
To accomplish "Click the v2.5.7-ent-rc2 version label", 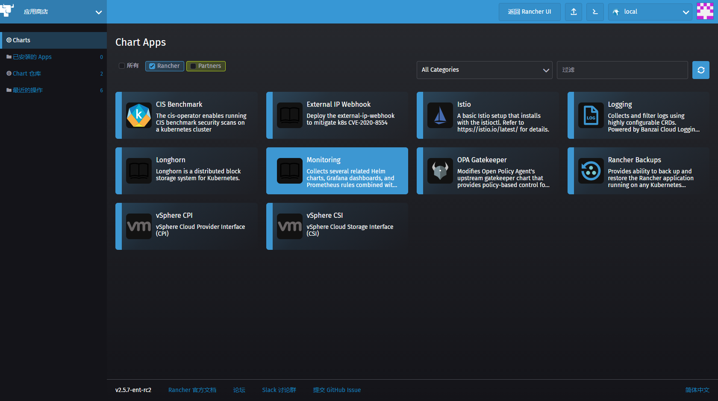I will (133, 390).
